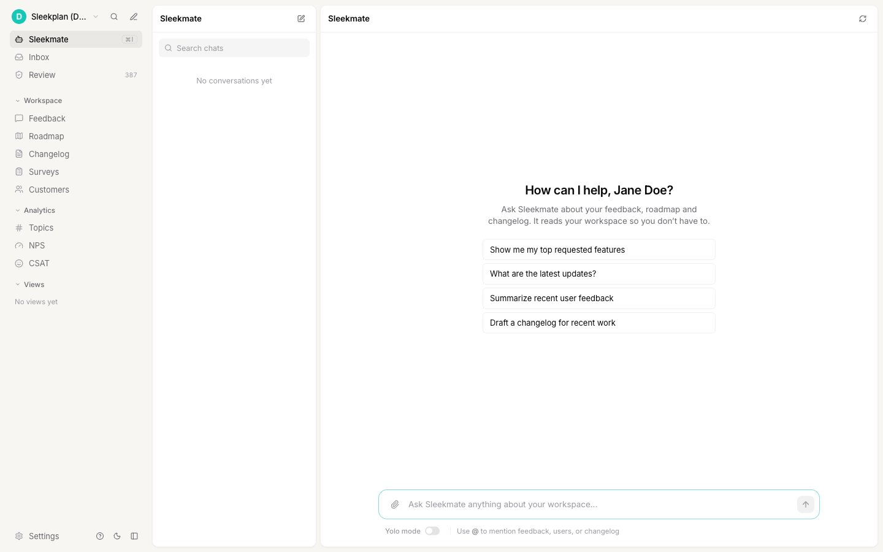The height and width of the screenshot is (552, 883).
Task: Refresh the Sleekmate conversation
Action: [863, 18]
